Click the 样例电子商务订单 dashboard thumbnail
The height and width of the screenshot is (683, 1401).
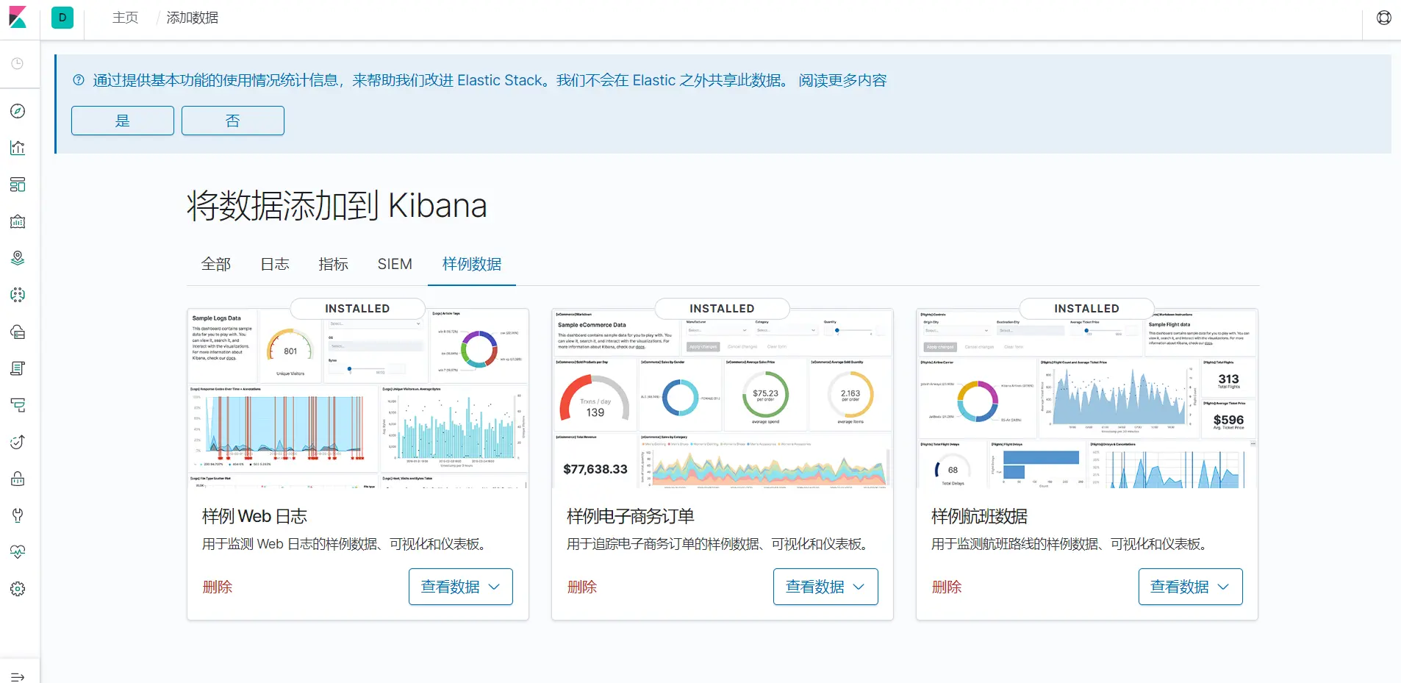pos(723,399)
